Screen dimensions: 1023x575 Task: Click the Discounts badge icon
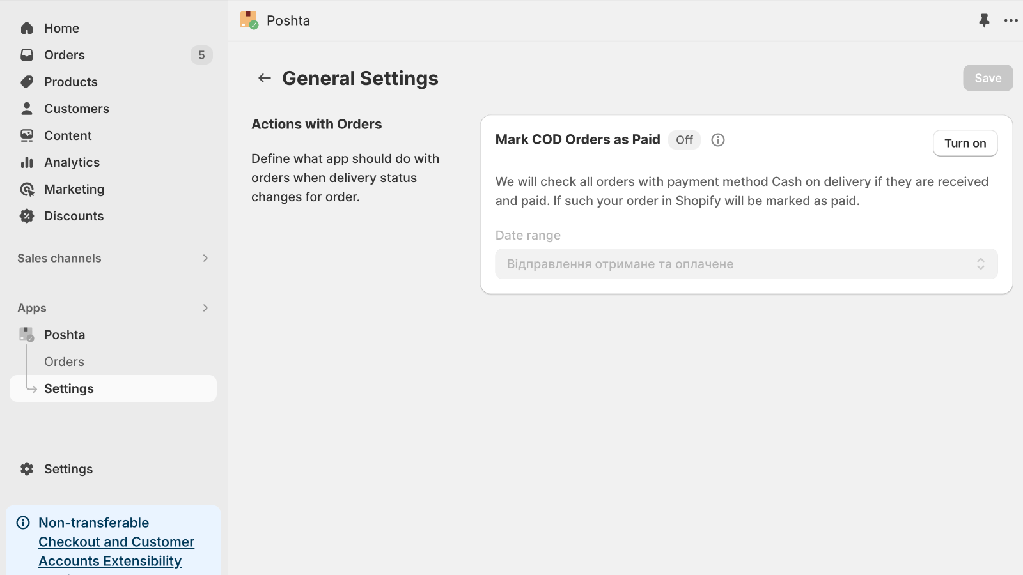click(x=27, y=216)
